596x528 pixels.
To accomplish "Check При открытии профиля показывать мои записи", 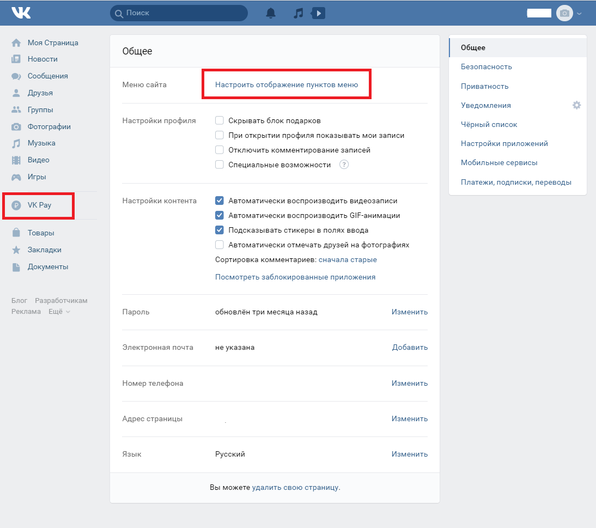I will click(220, 135).
